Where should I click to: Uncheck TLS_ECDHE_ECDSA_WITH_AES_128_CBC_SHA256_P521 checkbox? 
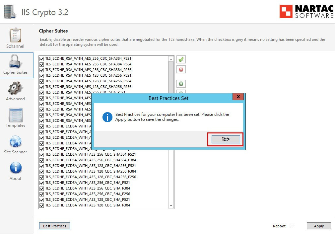42,166
